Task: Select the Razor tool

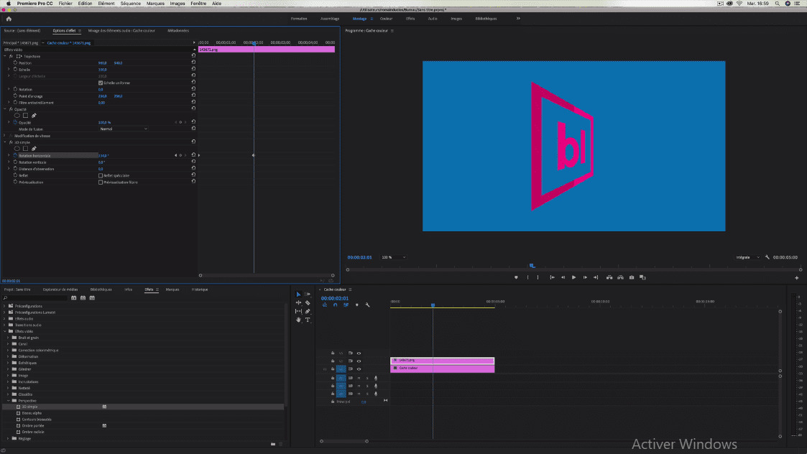Action: click(308, 302)
